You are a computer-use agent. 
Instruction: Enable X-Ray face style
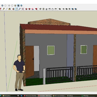tap(2, 6)
